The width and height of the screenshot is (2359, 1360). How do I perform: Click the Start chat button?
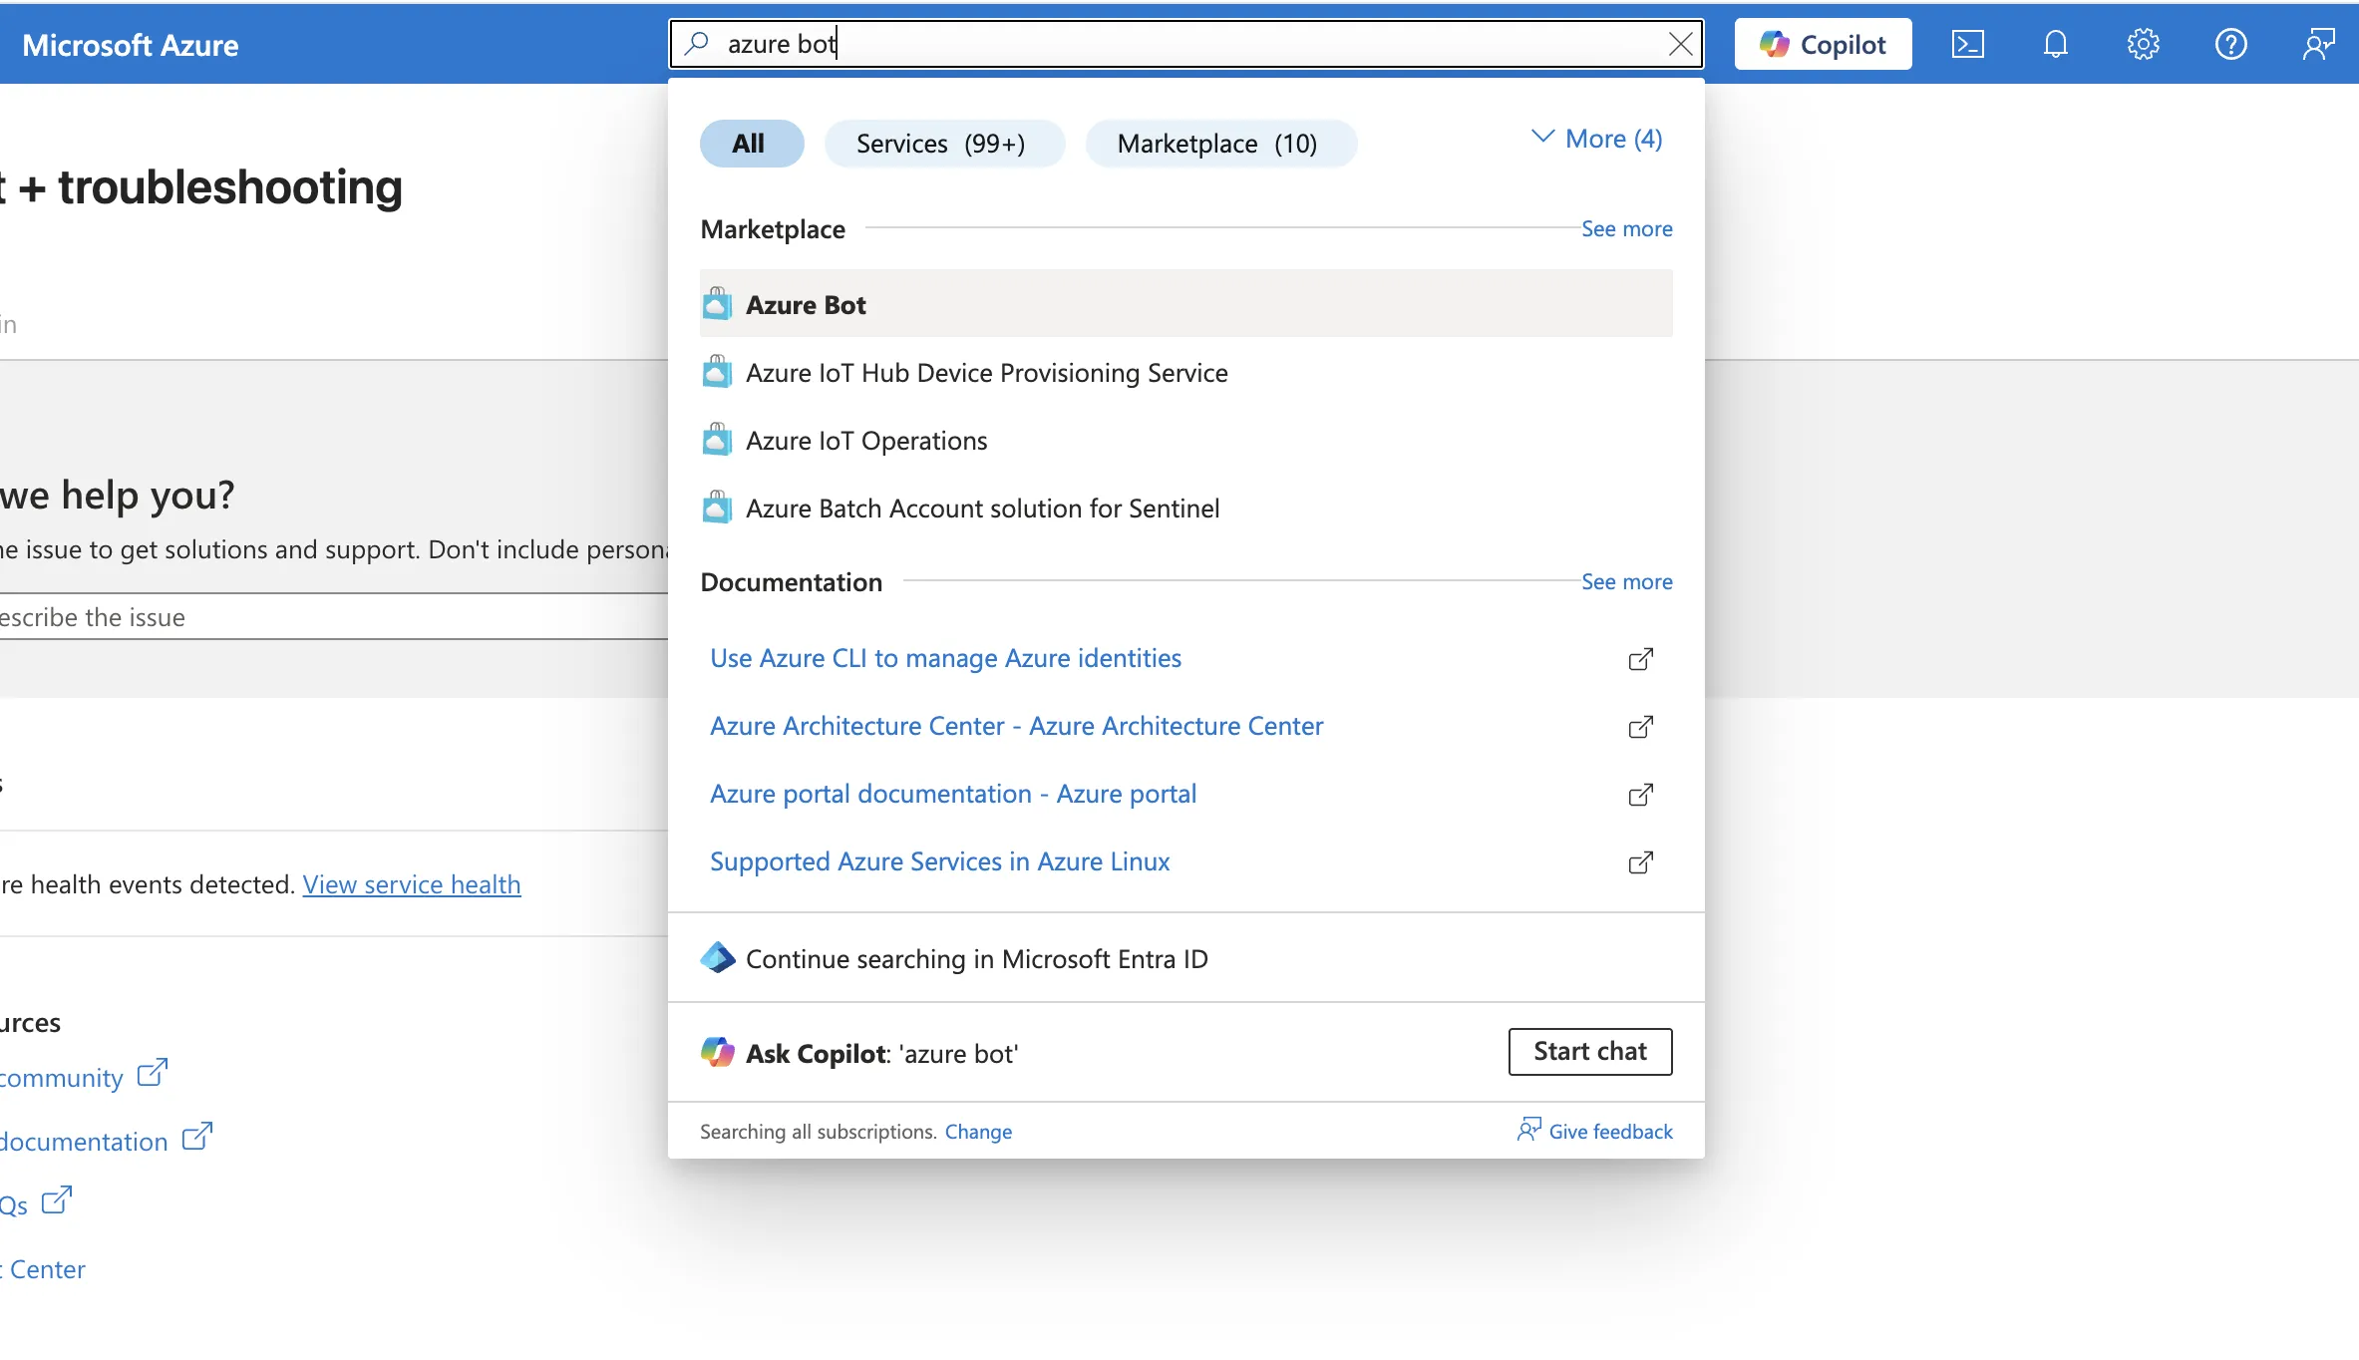(1589, 1051)
